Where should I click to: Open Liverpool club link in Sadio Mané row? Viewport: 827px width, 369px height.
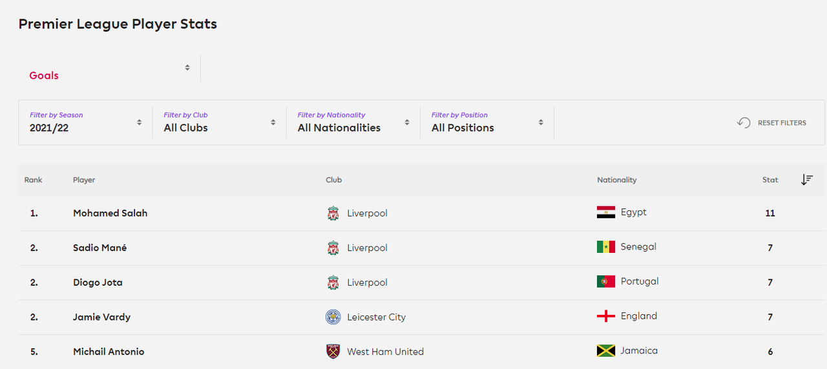[367, 248]
